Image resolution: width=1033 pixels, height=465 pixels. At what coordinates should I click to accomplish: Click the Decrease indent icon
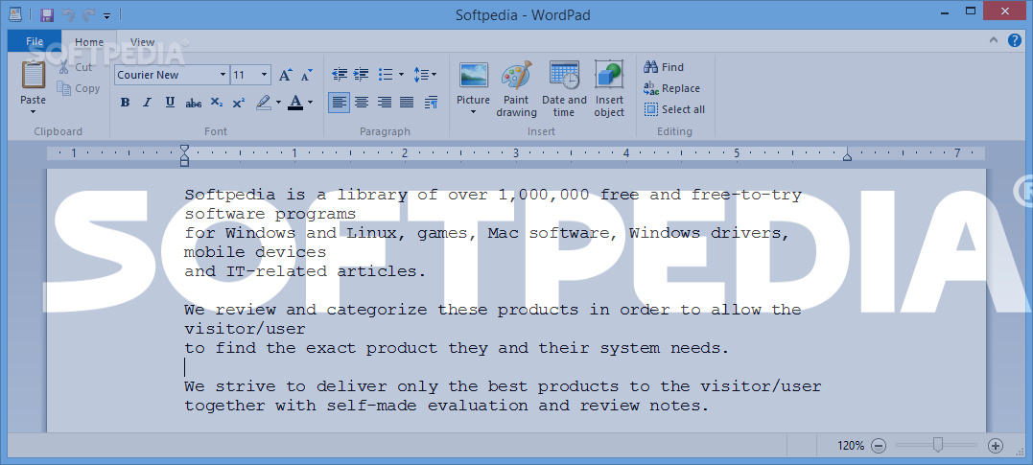click(340, 75)
